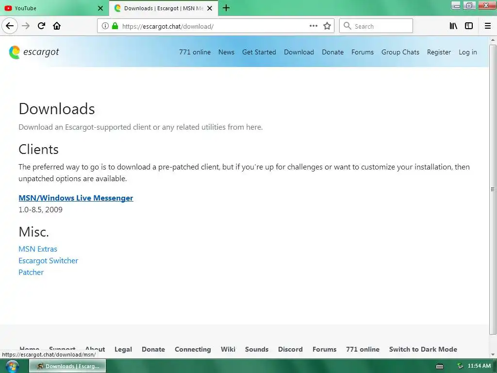Open Connecting in the footer
497x373 pixels.
click(x=193, y=349)
